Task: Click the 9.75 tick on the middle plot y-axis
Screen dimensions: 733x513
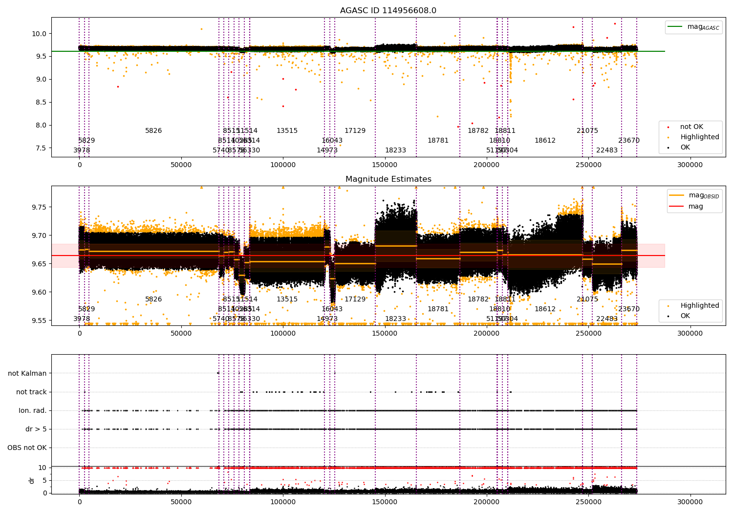Action: click(38, 208)
